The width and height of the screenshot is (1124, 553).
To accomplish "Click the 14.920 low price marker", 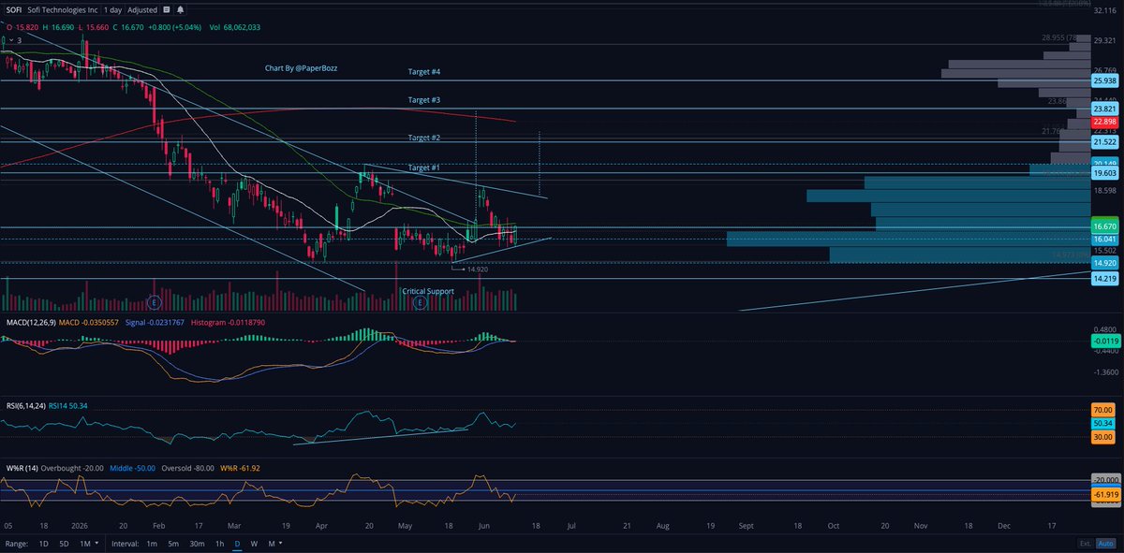I will pos(478,269).
